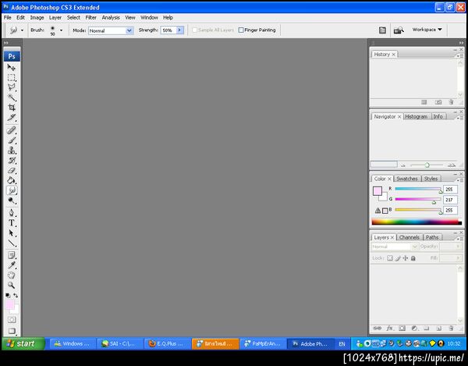Image resolution: width=468 pixels, height=366 pixels.
Task: Open the Strength slider popup arrow
Action: coord(179,30)
